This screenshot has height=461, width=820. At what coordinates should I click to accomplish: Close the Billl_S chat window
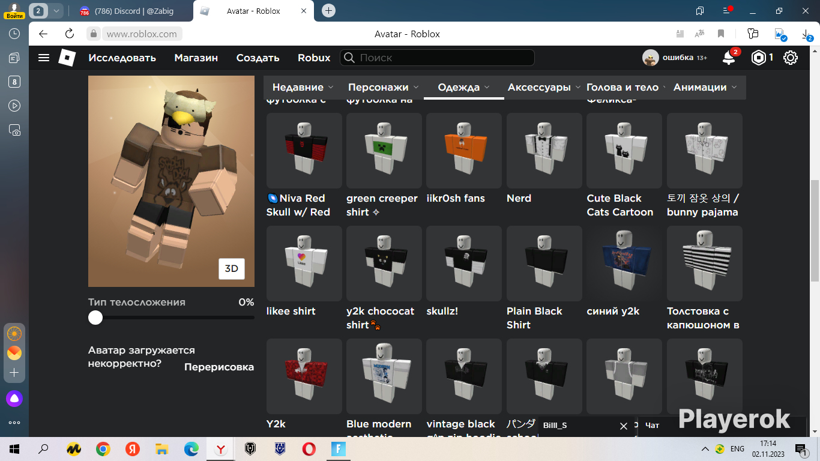coord(624,426)
